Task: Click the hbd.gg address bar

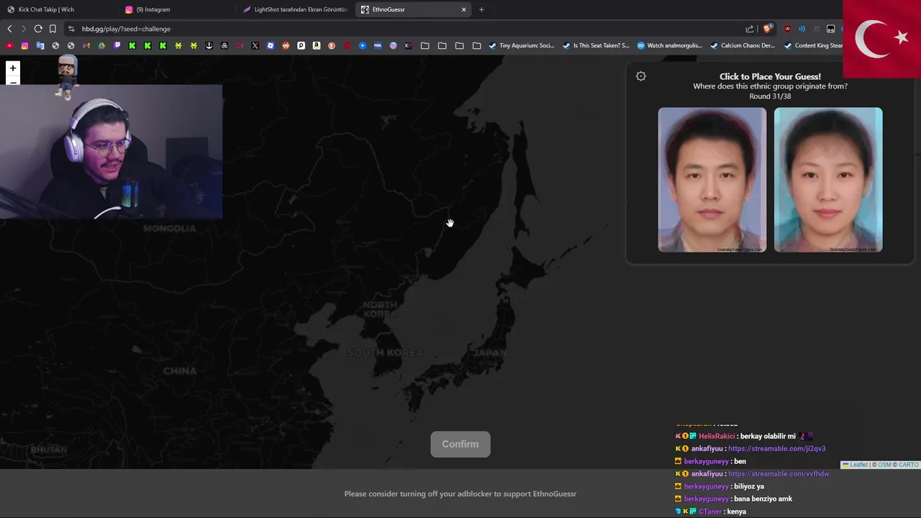Action: click(x=403, y=29)
